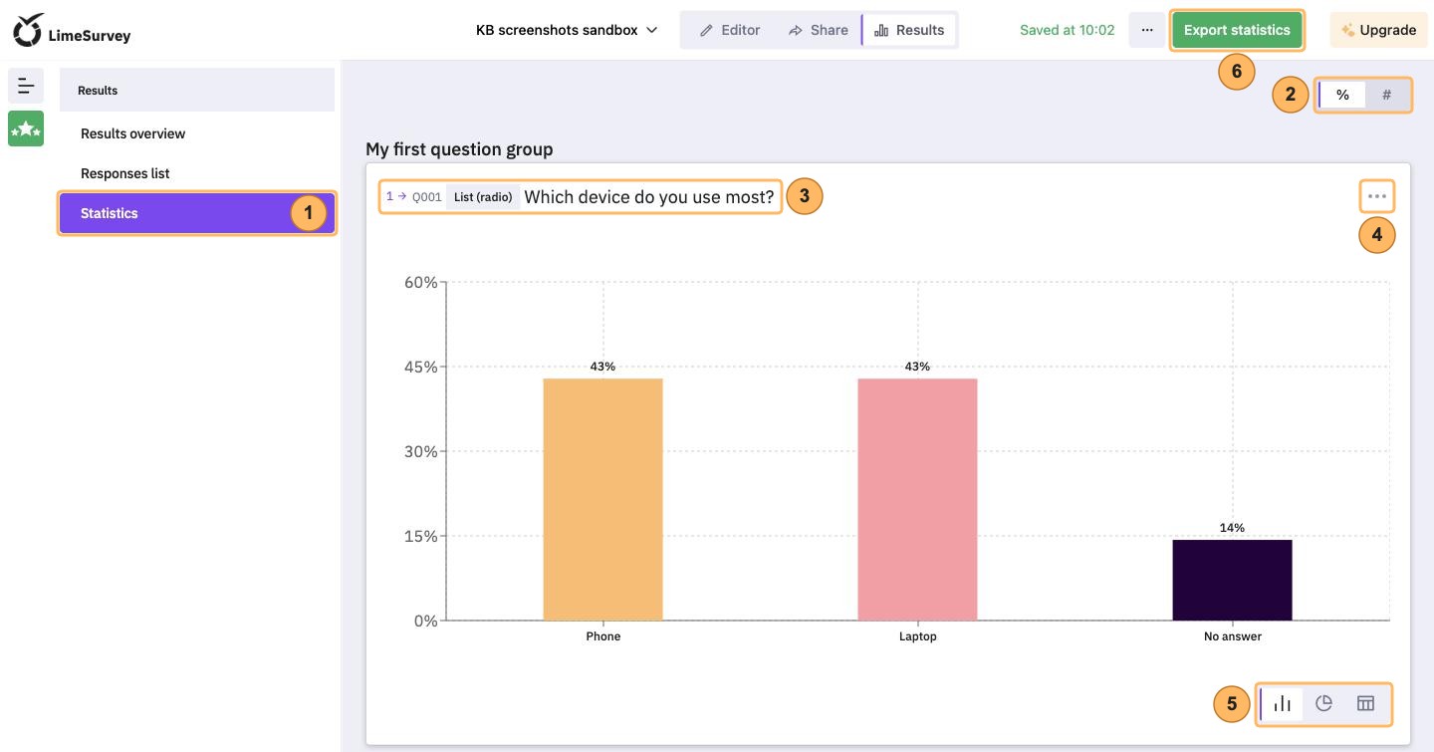Click the LimeSurvey logo
This screenshot has height=752, width=1434.
72,31
